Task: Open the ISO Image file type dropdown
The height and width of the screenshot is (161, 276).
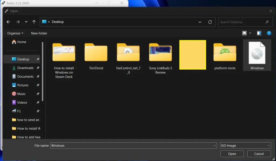Action: click(245, 146)
